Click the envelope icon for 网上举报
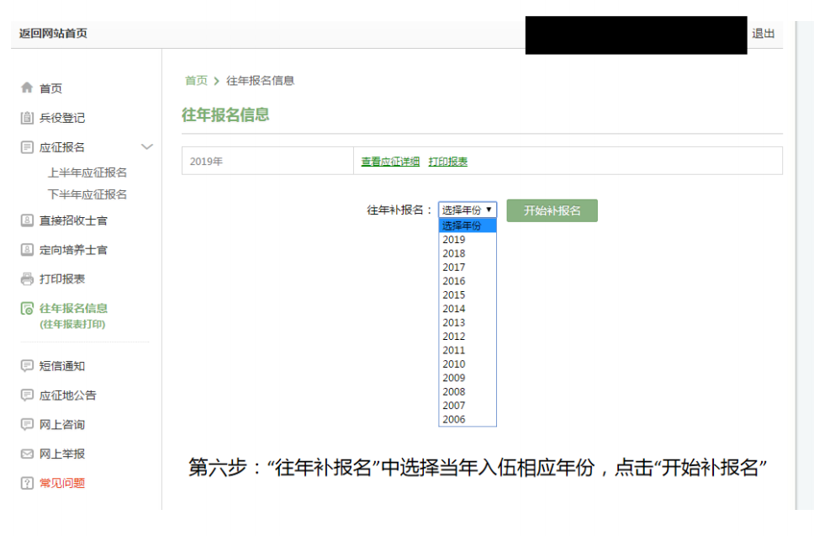 pyautogui.click(x=27, y=454)
